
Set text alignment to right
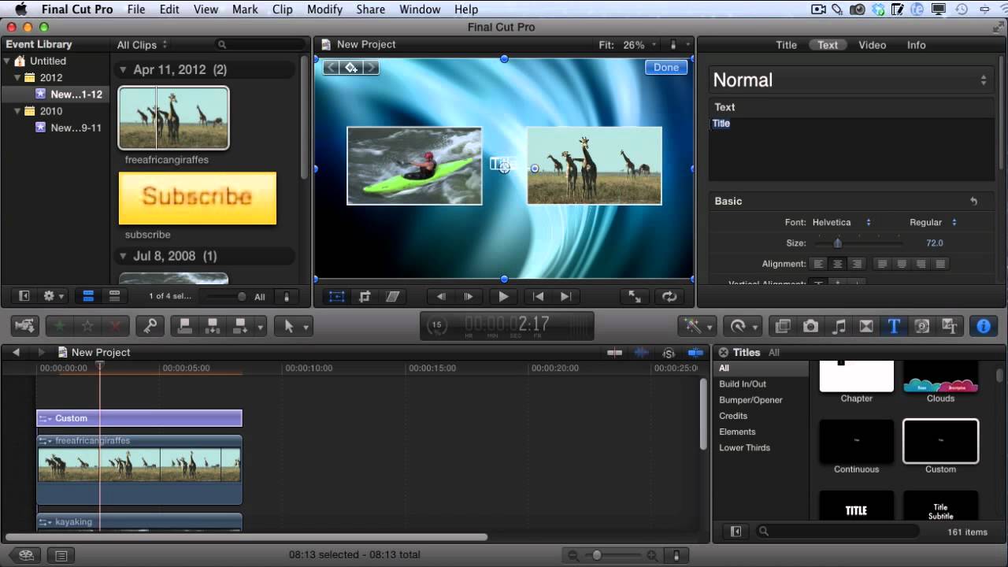pos(857,264)
